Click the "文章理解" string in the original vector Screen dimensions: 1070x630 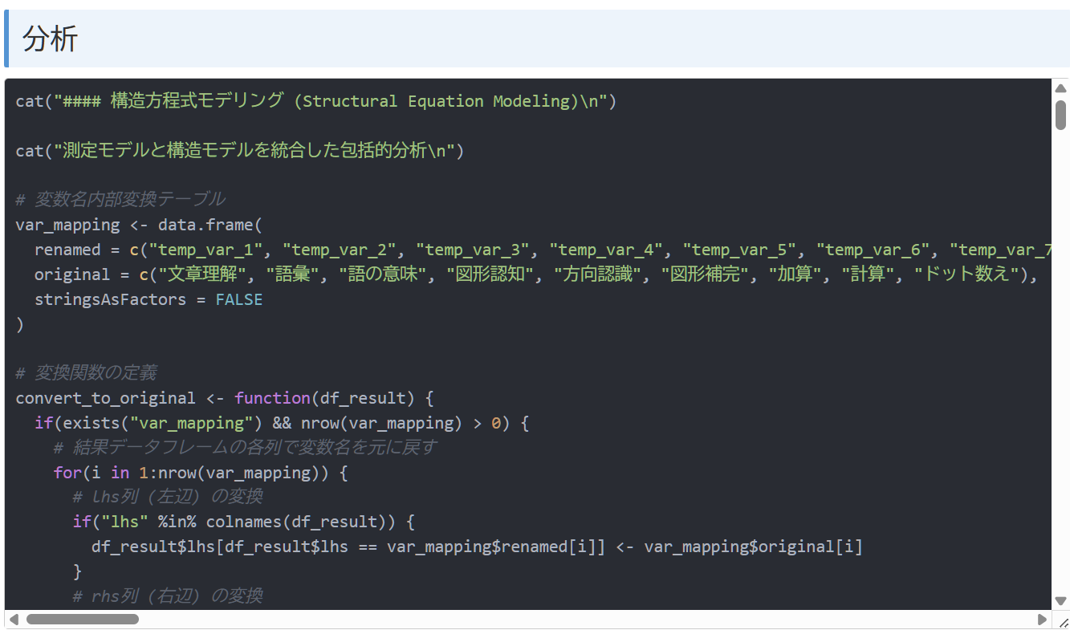coord(203,274)
